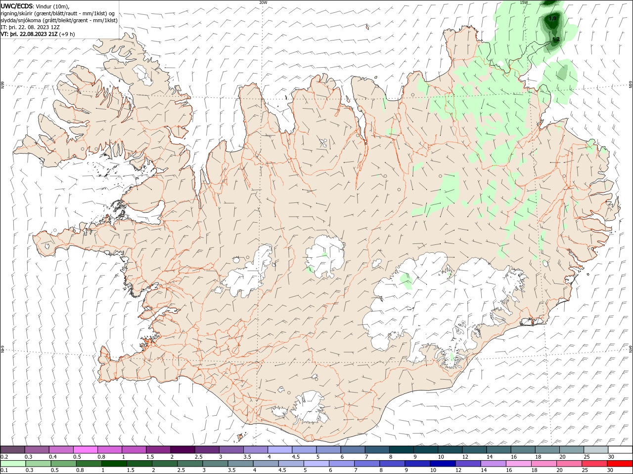Pick the light gray 25 snow scale swatch
The width and height of the screenshot is (633, 474).
[595, 449]
